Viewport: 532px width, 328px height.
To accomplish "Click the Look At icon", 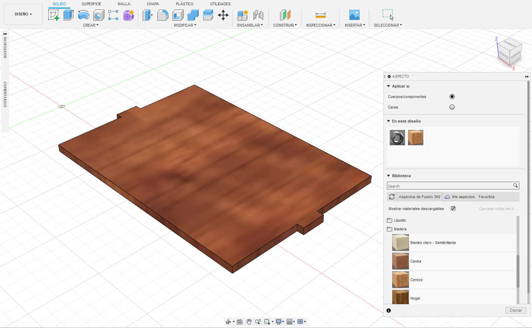I will (x=240, y=322).
